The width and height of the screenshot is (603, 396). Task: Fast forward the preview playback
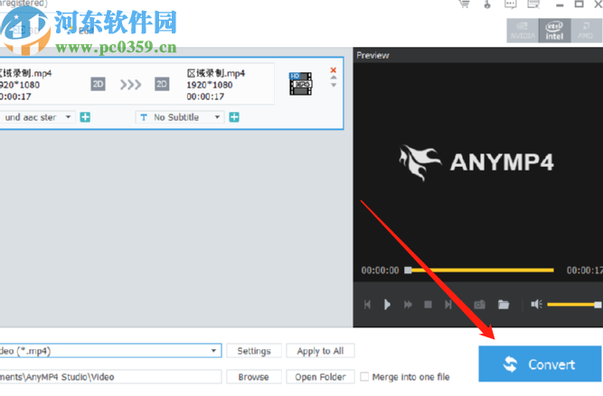(408, 305)
